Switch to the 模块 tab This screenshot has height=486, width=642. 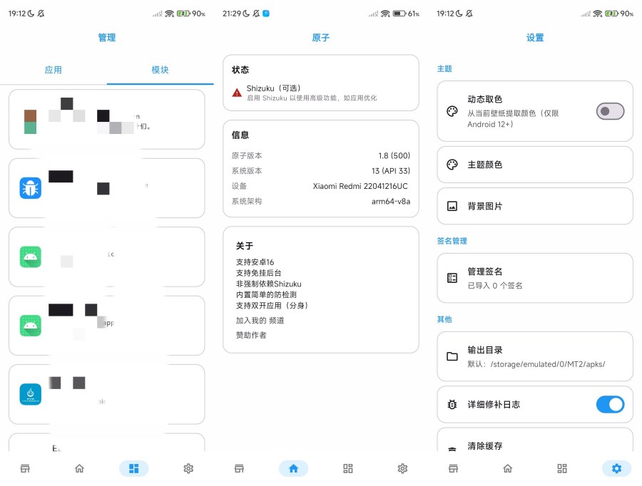coord(160,70)
